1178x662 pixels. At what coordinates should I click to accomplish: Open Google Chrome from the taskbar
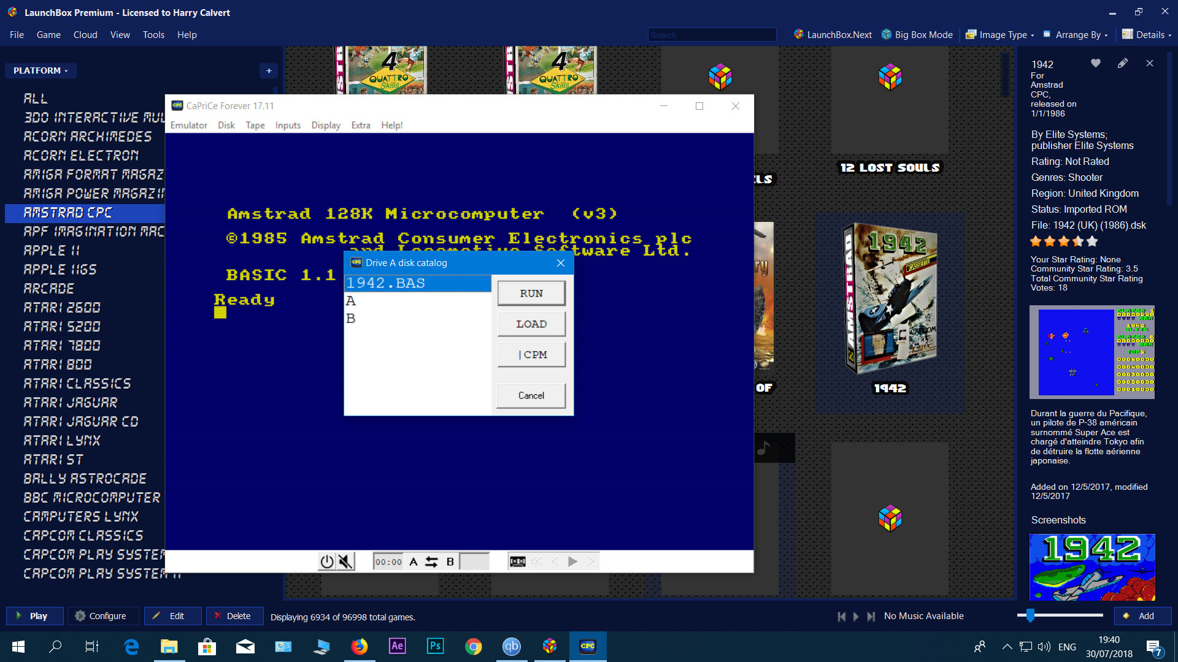coord(474,646)
